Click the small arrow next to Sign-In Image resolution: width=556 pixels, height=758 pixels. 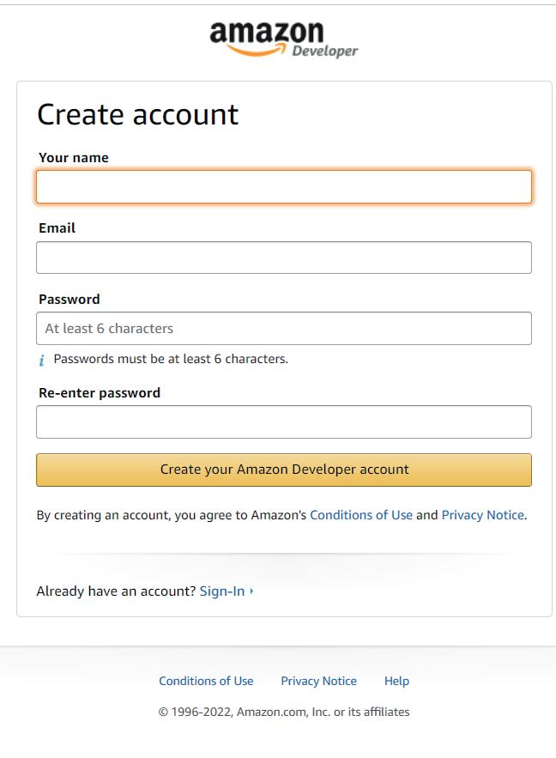click(x=251, y=591)
